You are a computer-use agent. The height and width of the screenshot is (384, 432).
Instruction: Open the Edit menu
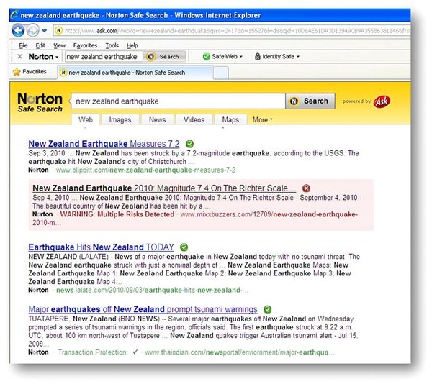tap(40, 45)
